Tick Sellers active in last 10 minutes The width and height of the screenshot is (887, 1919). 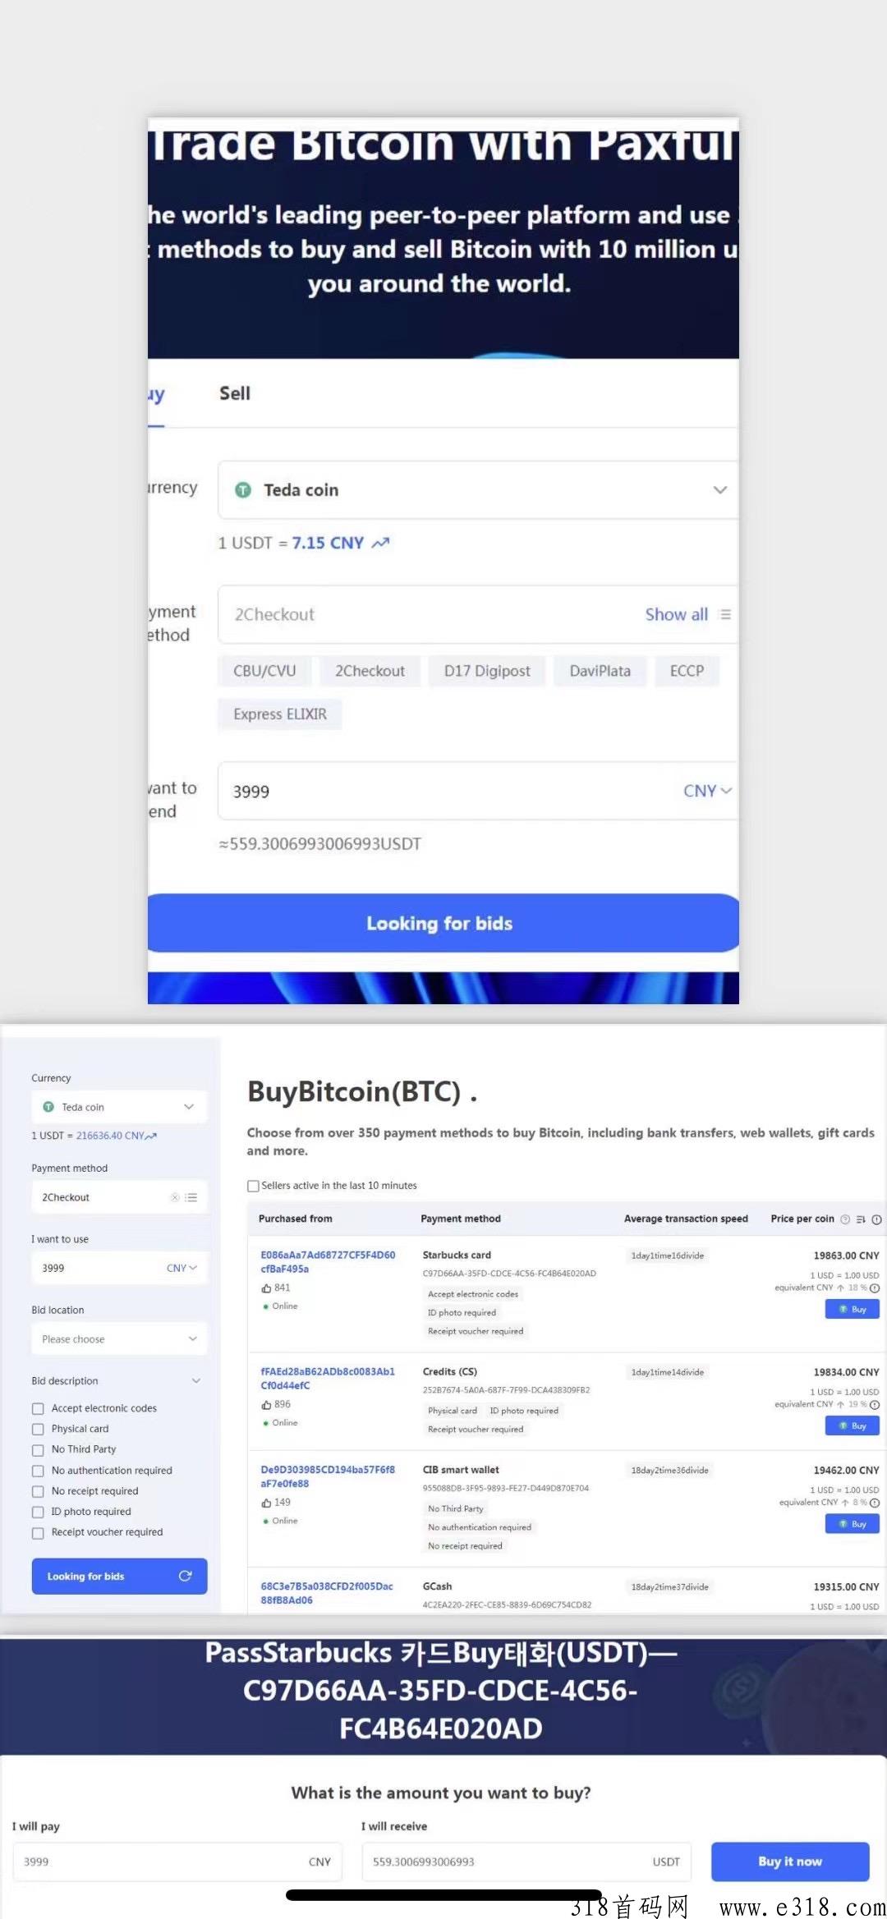[253, 1186]
